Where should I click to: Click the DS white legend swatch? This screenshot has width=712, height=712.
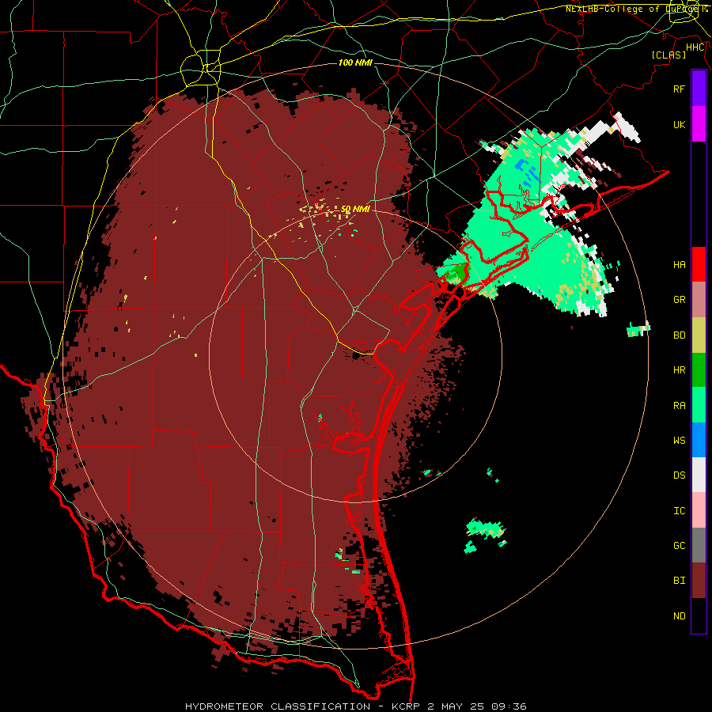[x=699, y=475]
